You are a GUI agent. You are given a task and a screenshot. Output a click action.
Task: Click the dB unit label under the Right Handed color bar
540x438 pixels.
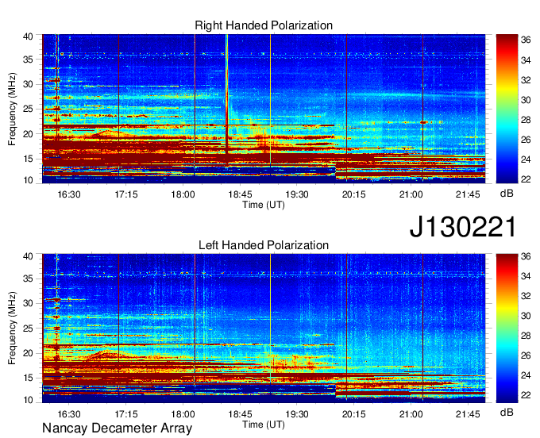click(x=507, y=194)
